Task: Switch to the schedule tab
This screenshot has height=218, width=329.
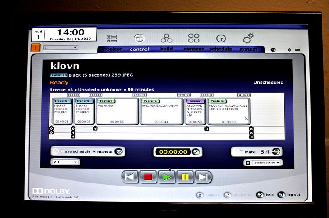Action: (221, 49)
